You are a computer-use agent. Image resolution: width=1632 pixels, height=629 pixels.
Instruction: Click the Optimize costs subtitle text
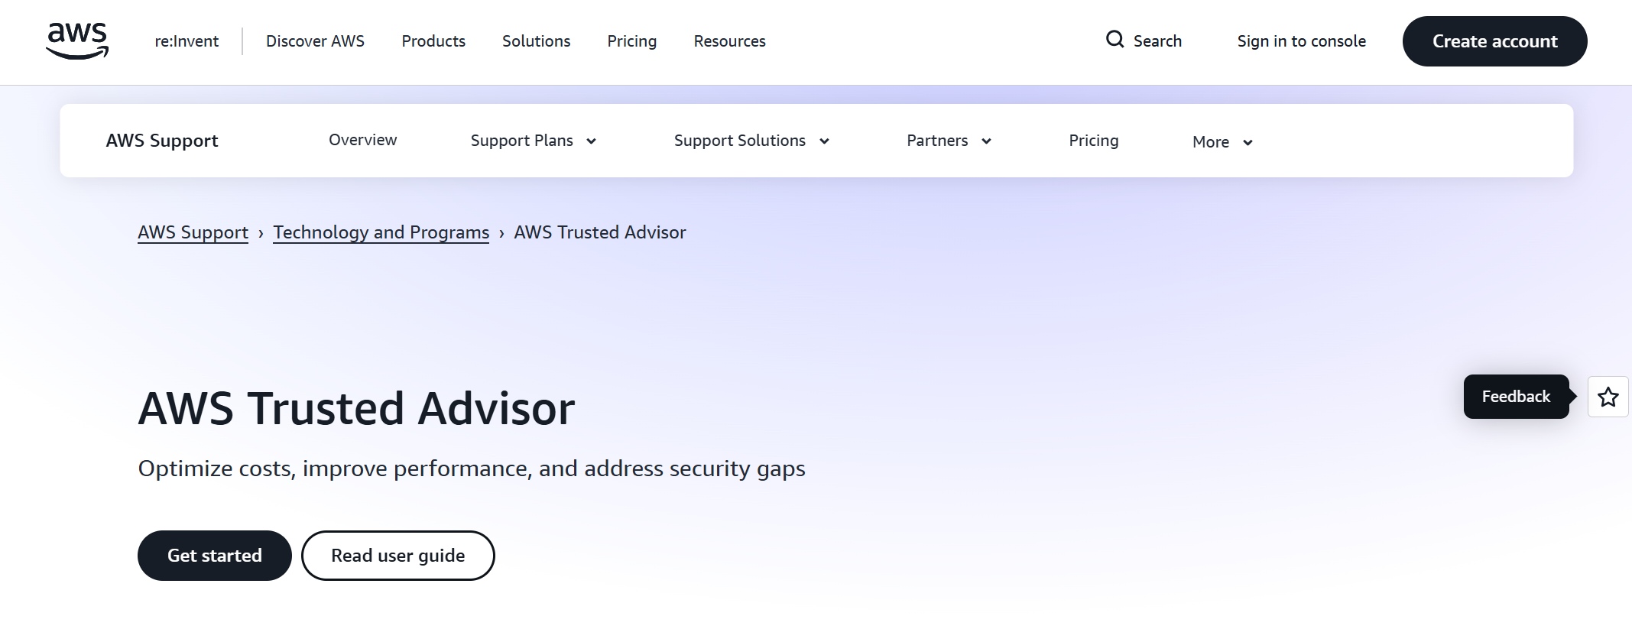point(472,469)
